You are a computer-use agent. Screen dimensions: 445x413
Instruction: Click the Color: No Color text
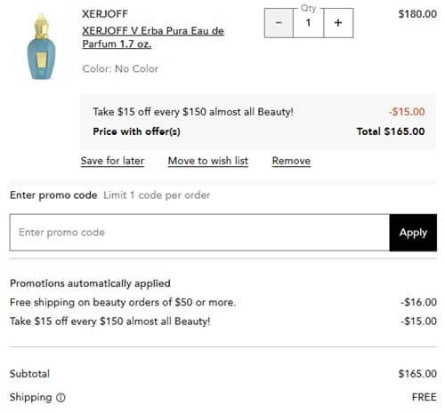[x=120, y=68]
